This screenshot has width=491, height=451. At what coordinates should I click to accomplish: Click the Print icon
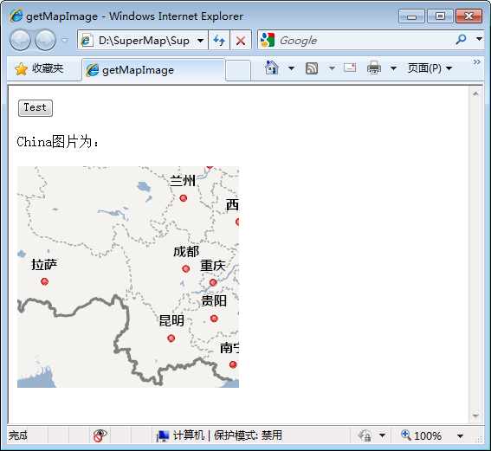click(x=374, y=68)
